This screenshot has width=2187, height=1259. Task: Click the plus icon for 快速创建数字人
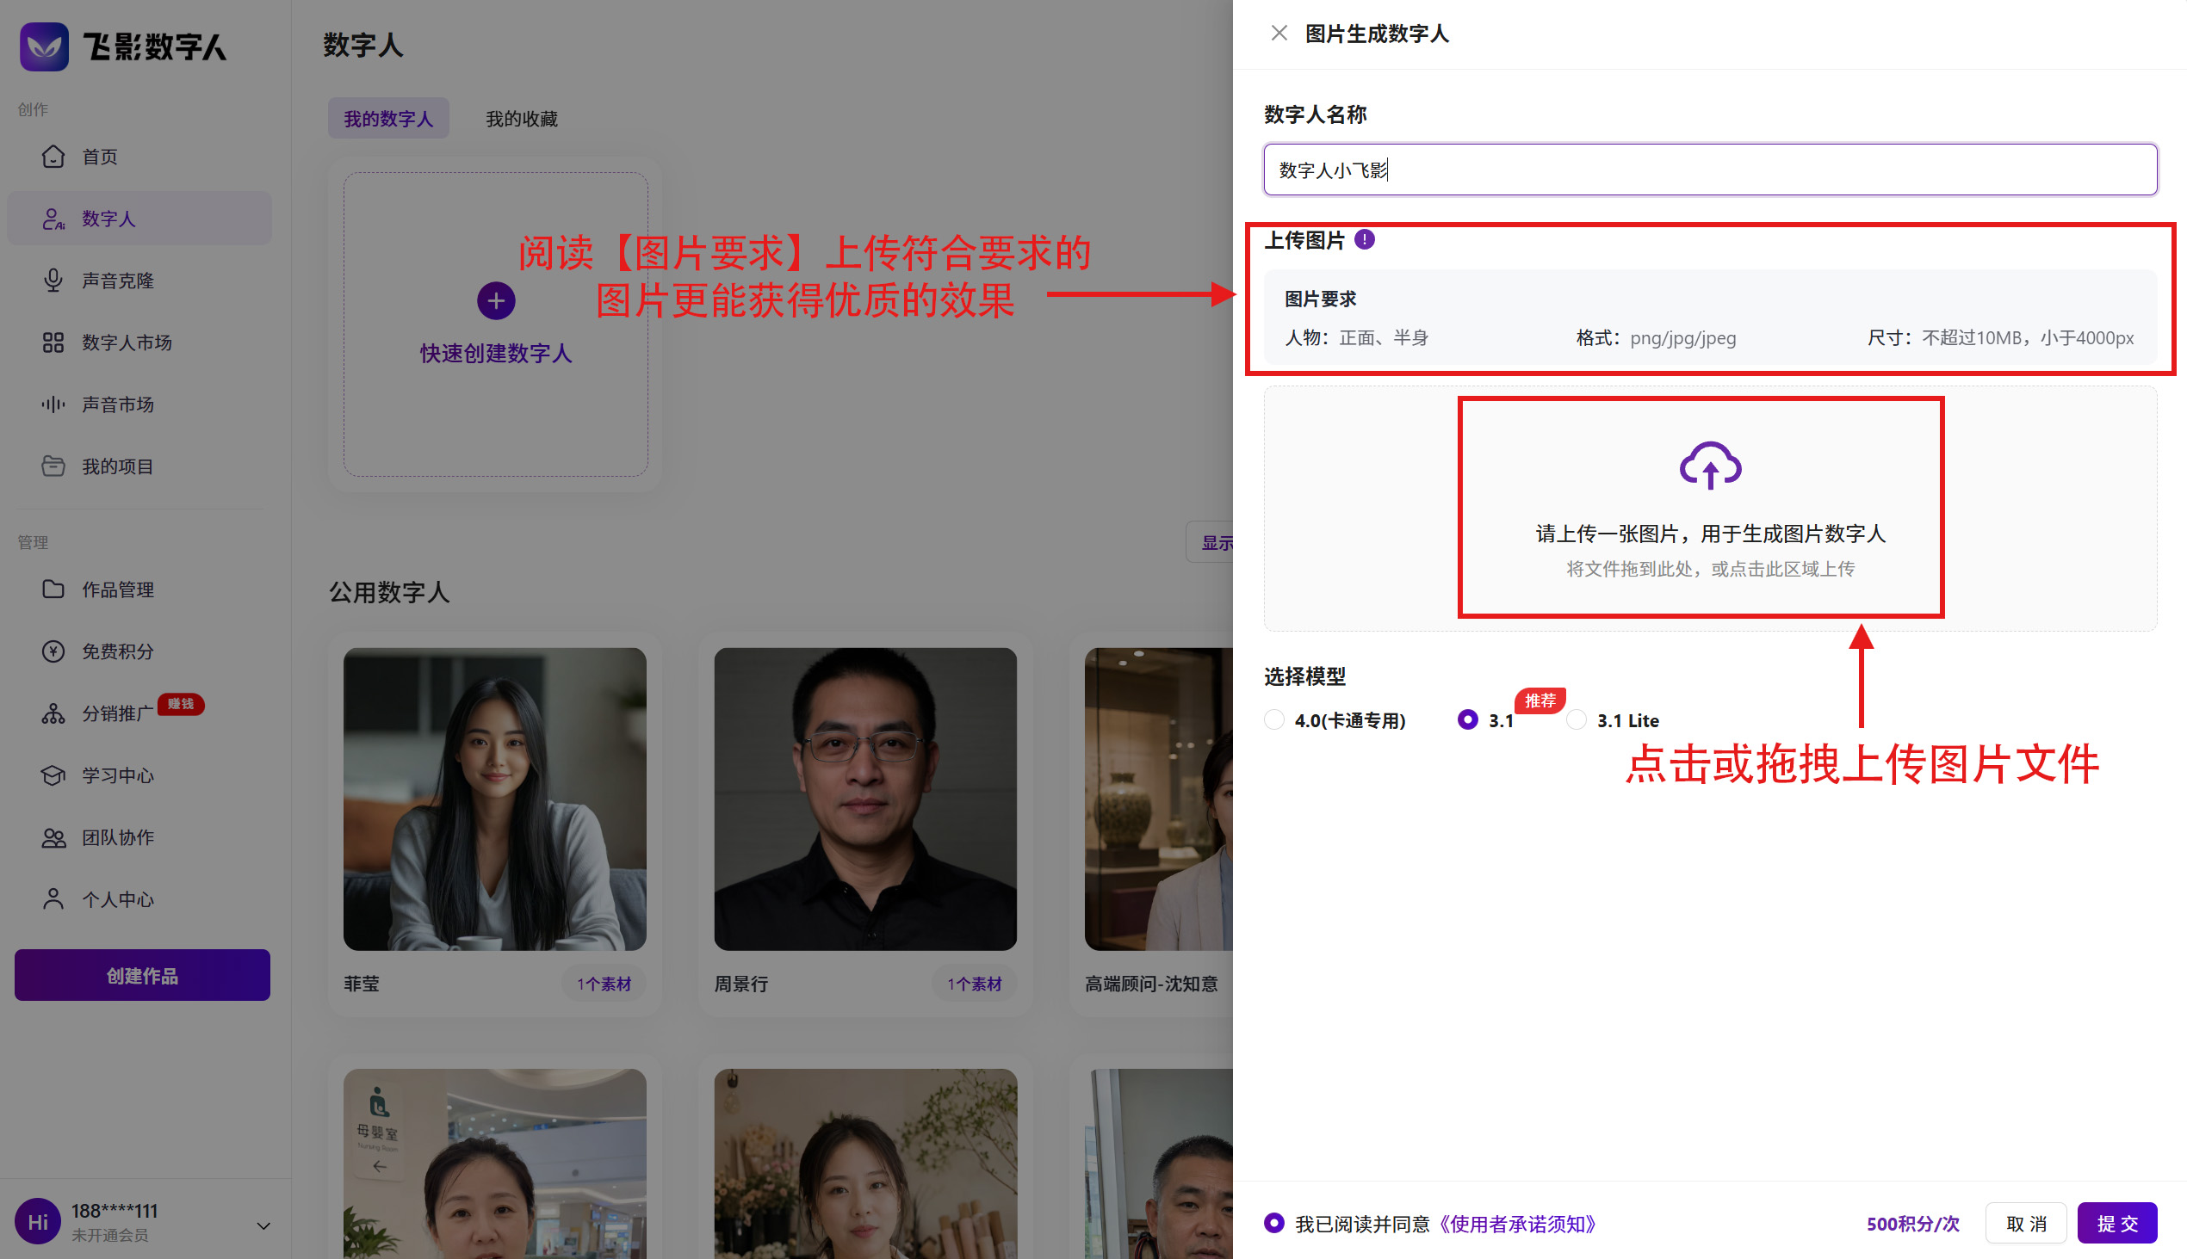click(x=496, y=301)
